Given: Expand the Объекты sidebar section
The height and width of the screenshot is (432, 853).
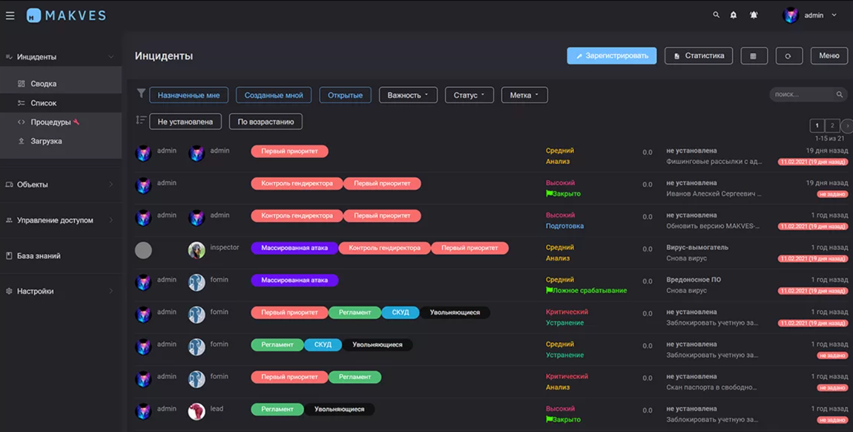Looking at the screenshot, I should click(111, 184).
